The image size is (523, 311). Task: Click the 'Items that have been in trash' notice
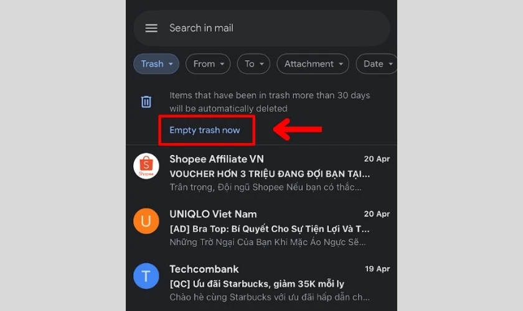point(270,102)
